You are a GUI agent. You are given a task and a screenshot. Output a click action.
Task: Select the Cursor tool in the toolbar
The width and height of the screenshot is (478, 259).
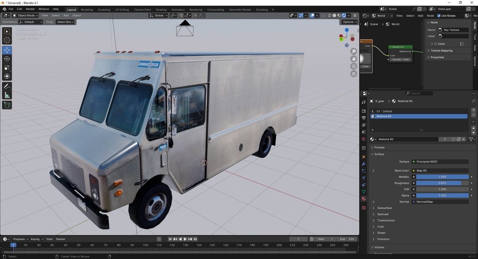pyautogui.click(x=7, y=41)
